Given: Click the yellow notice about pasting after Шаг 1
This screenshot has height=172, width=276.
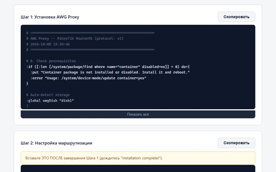Looking at the screenshot, I should [x=138, y=158].
